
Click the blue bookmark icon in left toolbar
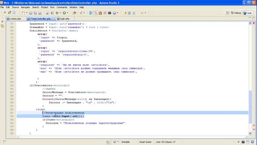tap(14, 12)
